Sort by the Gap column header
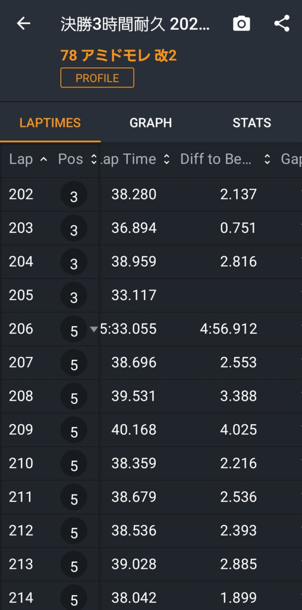Image resolution: width=302 pixels, height=610 pixels. [x=291, y=159]
